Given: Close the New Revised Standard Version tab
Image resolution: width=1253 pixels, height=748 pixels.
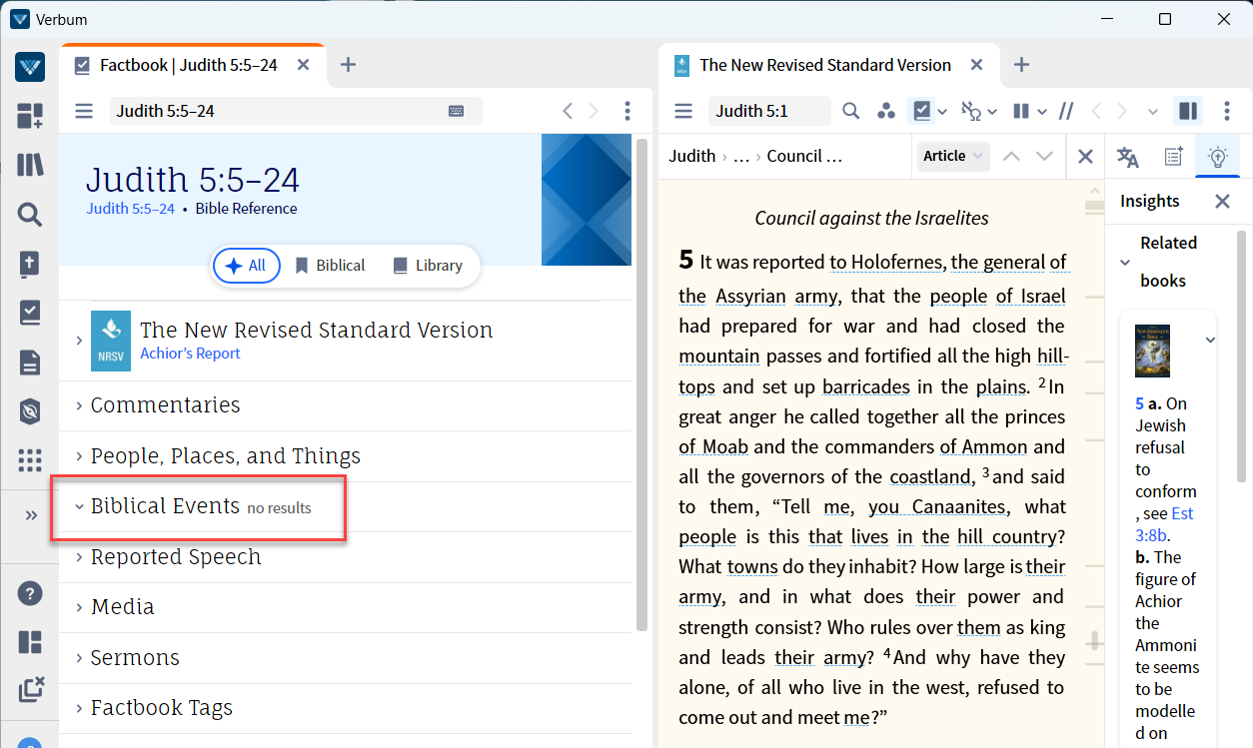Looking at the screenshot, I should [977, 65].
